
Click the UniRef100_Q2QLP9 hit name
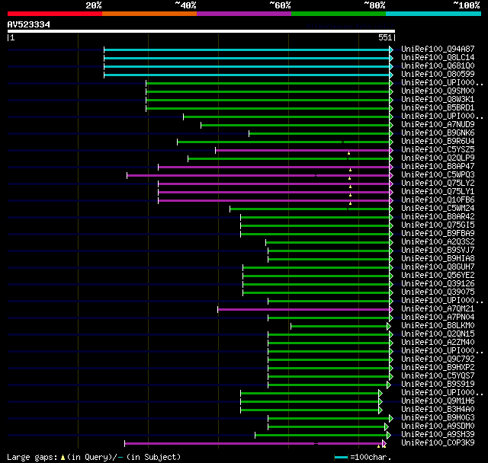[x=438, y=158]
